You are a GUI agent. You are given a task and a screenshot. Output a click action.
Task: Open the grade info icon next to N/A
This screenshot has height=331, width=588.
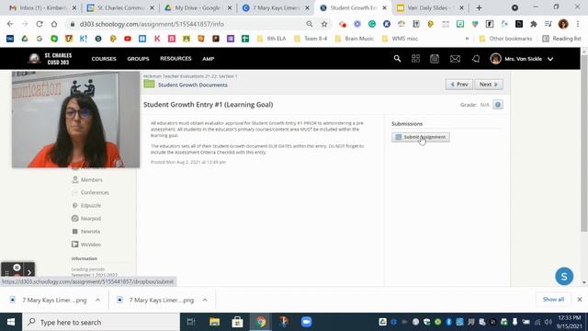(498, 105)
